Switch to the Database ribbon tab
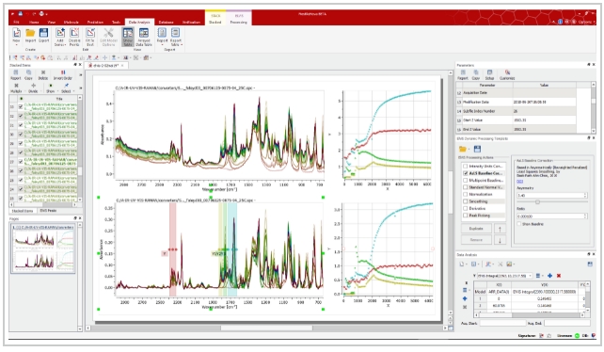This screenshot has height=352, width=604. pos(166,23)
